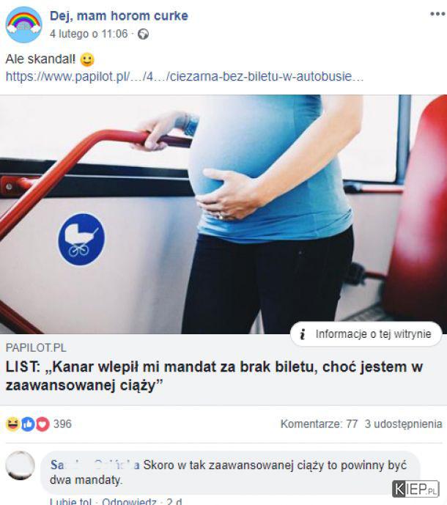This screenshot has height=505, width=447.
Task: Click the info icon about this website
Action: click(x=302, y=334)
